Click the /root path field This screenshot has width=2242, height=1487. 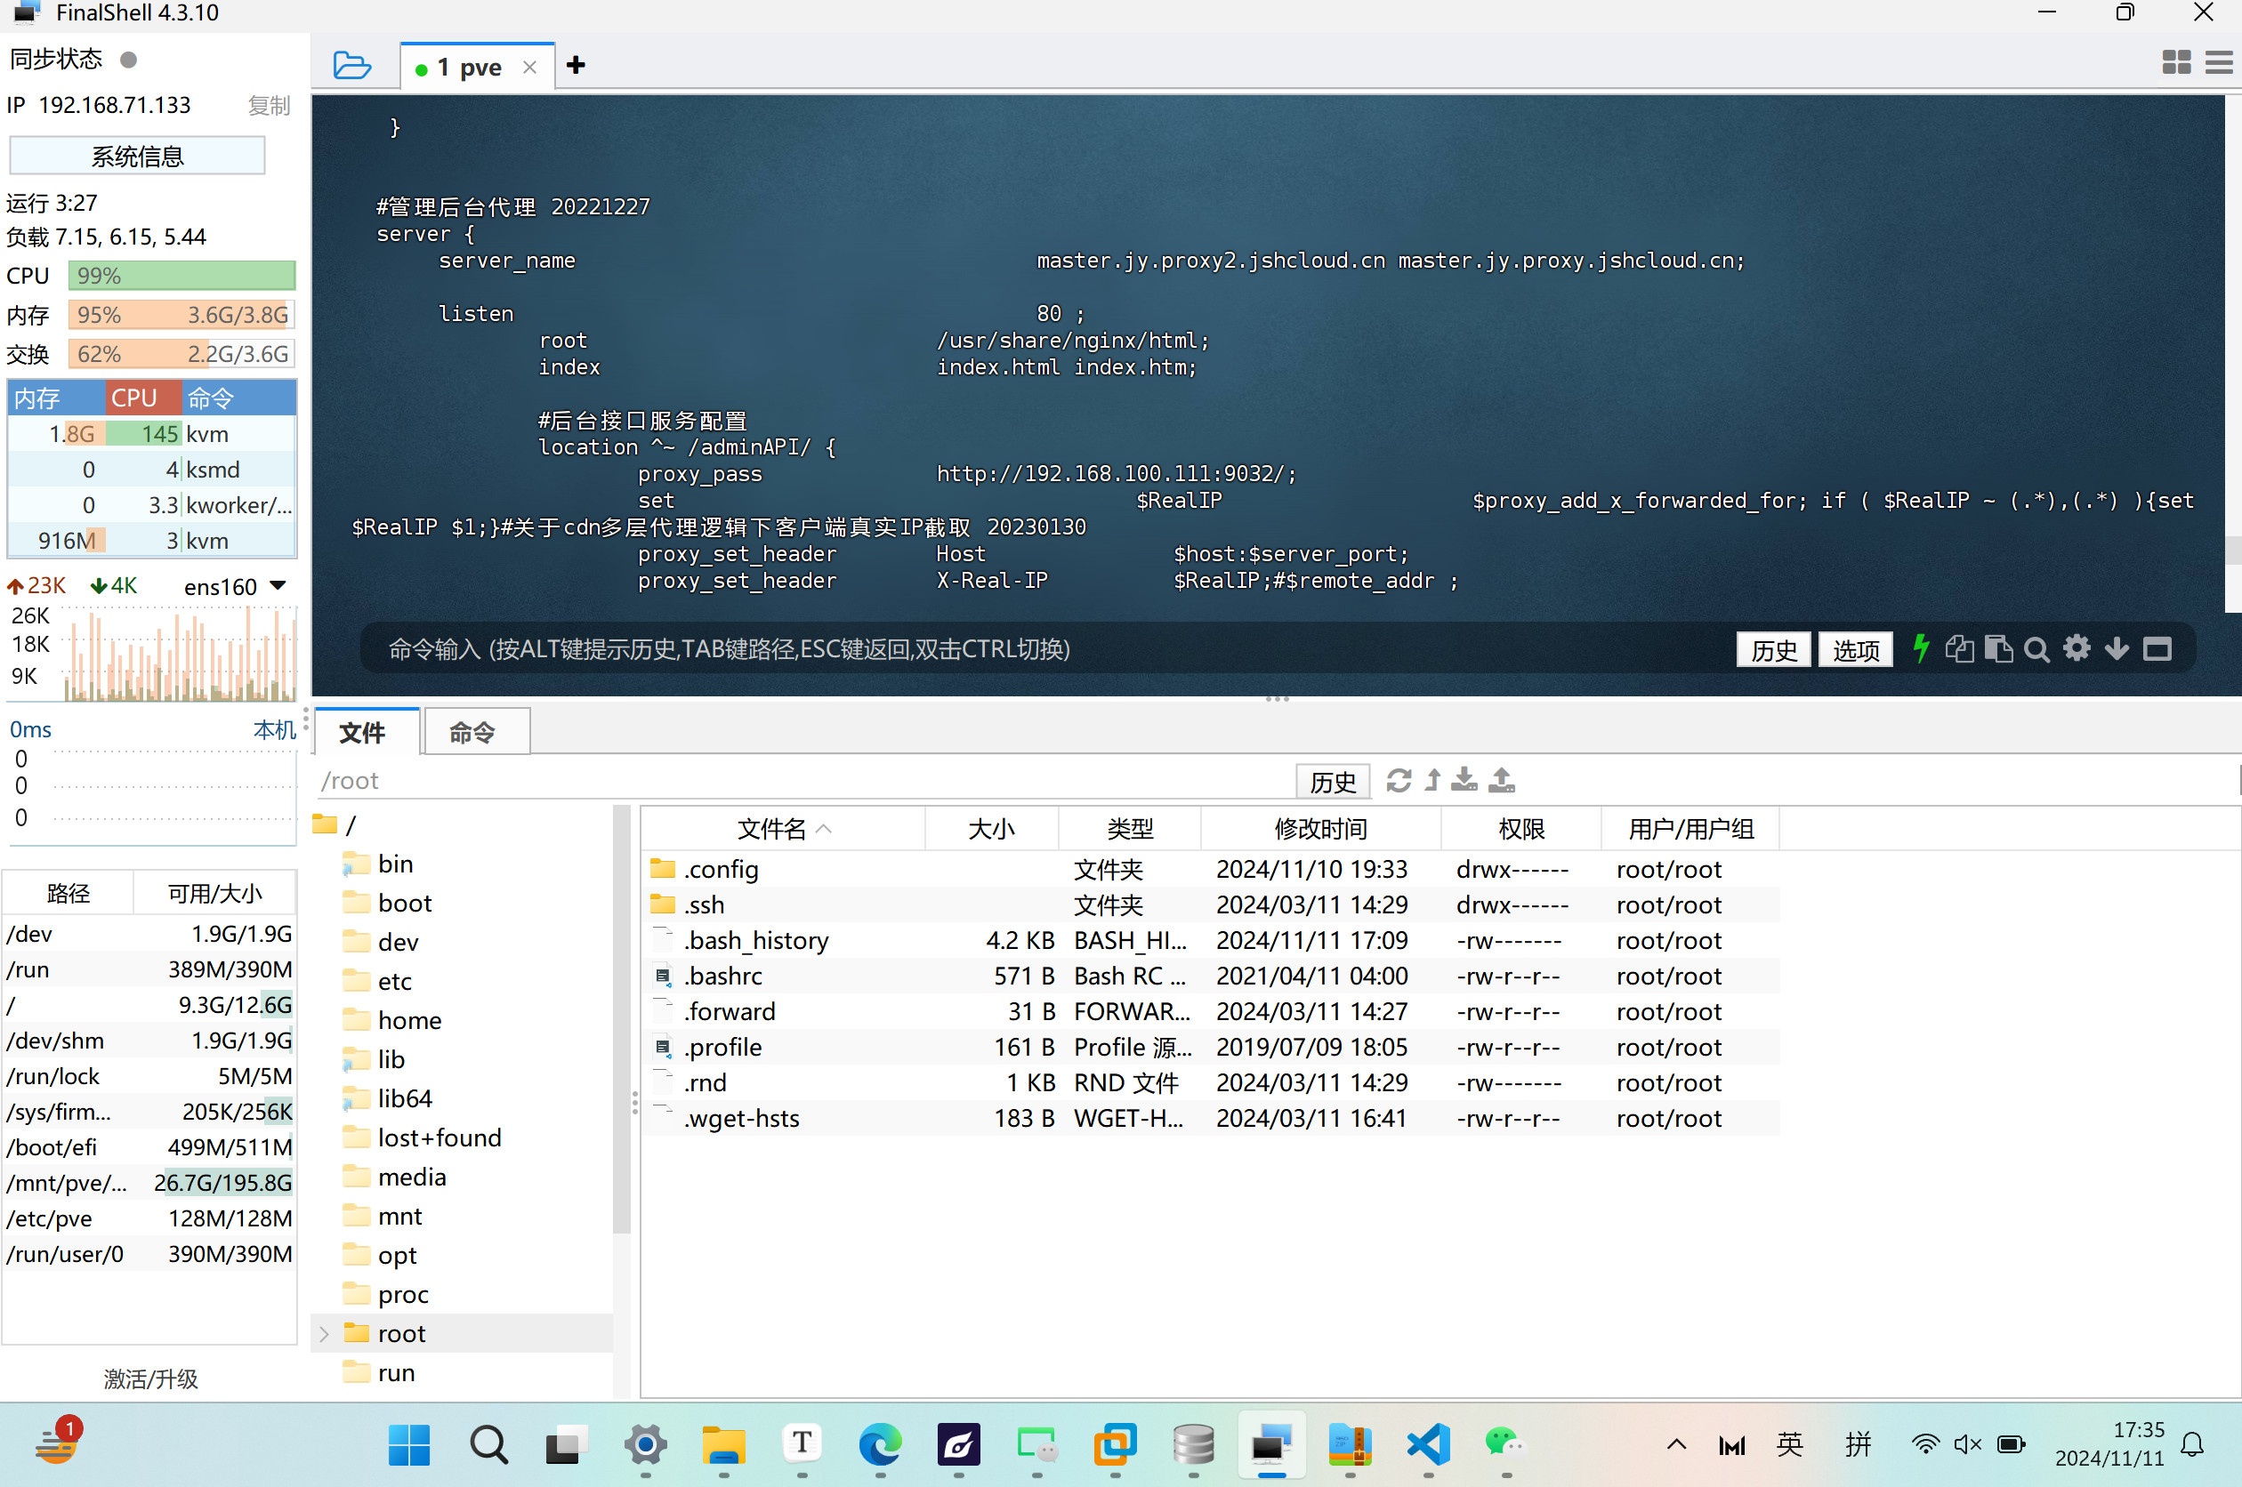(x=806, y=782)
